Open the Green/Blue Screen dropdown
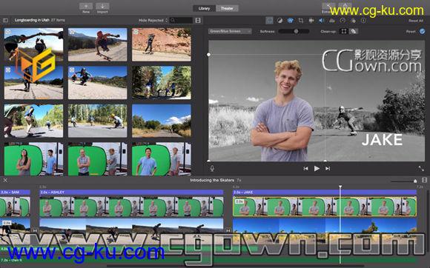The width and height of the screenshot is (430, 268). coord(230,31)
